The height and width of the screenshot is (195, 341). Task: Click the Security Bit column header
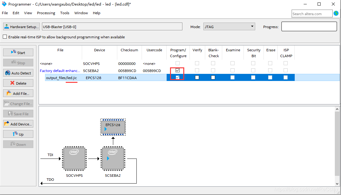point(254,53)
